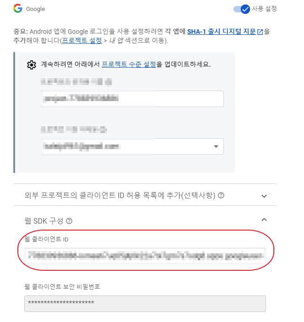Click the Google logo icon
This screenshot has height=322, width=304.
point(18,8)
